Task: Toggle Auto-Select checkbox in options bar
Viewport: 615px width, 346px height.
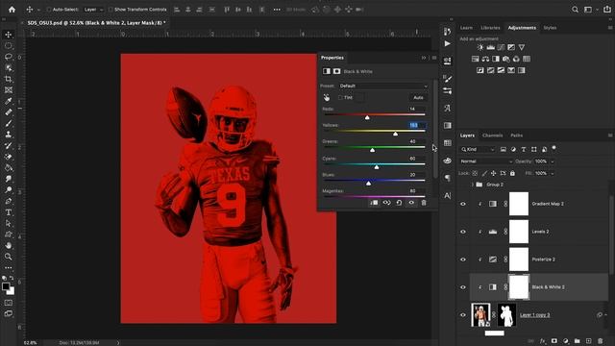Action: pyautogui.click(x=49, y=10)
